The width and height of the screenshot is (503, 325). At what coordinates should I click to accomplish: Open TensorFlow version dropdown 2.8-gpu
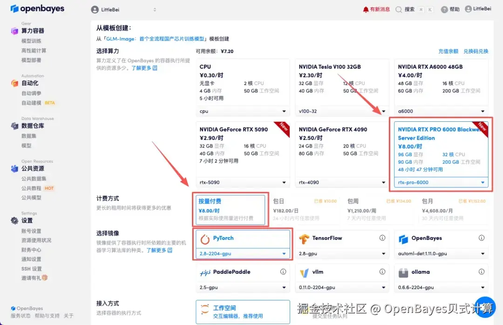342,253
